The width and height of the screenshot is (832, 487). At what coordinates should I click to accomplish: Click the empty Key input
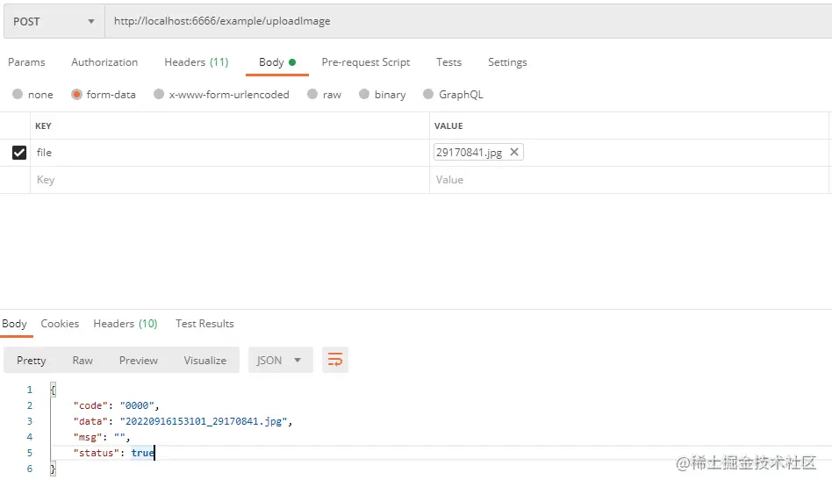click(230, 180)
